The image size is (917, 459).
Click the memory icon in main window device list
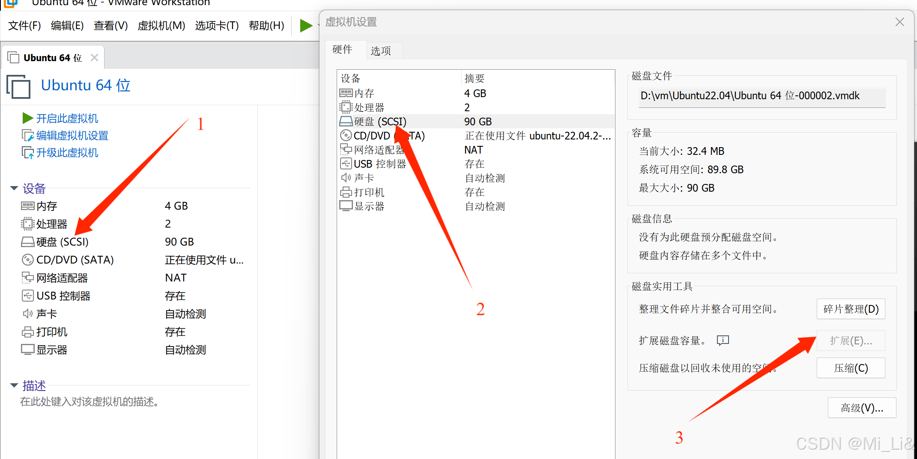[x=27, y=206]
